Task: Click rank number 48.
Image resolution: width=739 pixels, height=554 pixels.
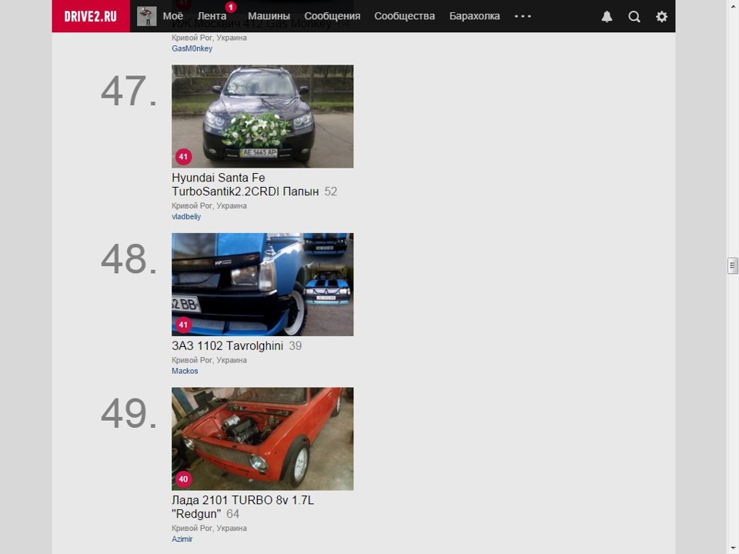Action: 129,259
